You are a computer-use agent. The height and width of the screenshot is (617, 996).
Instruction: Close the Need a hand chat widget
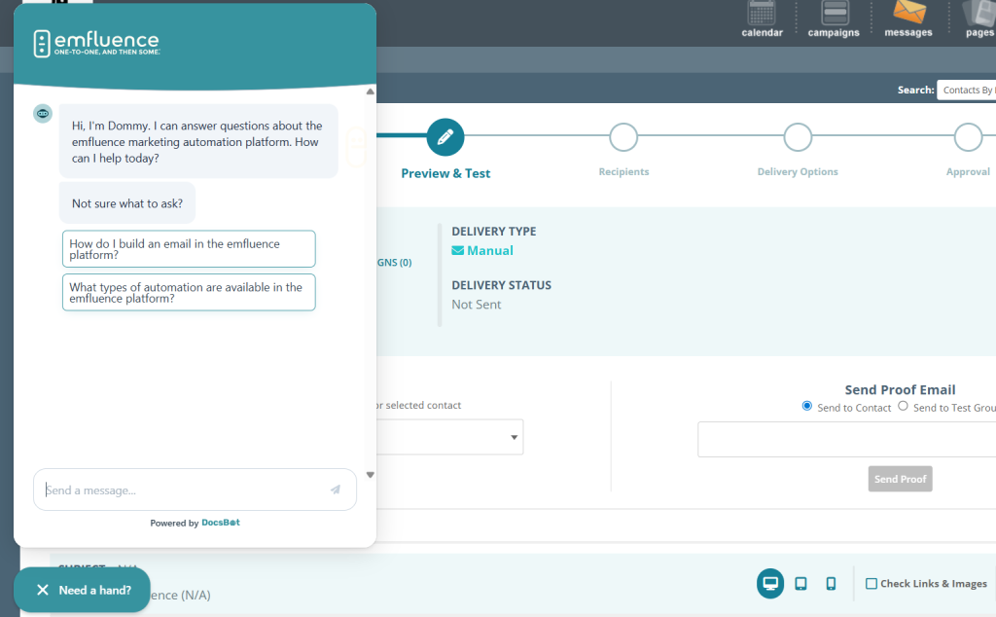coord(43,590)
